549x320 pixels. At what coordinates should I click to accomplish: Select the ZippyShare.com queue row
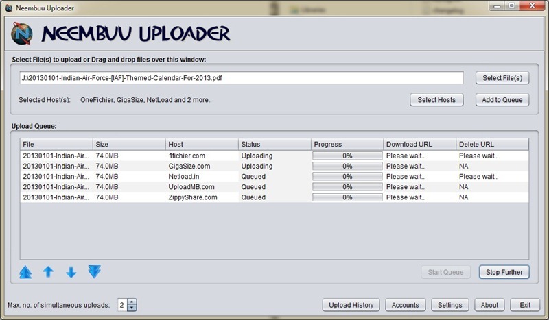tap(274, 197)
